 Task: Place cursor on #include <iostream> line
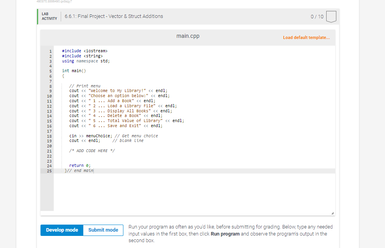(x=85, y=51)
